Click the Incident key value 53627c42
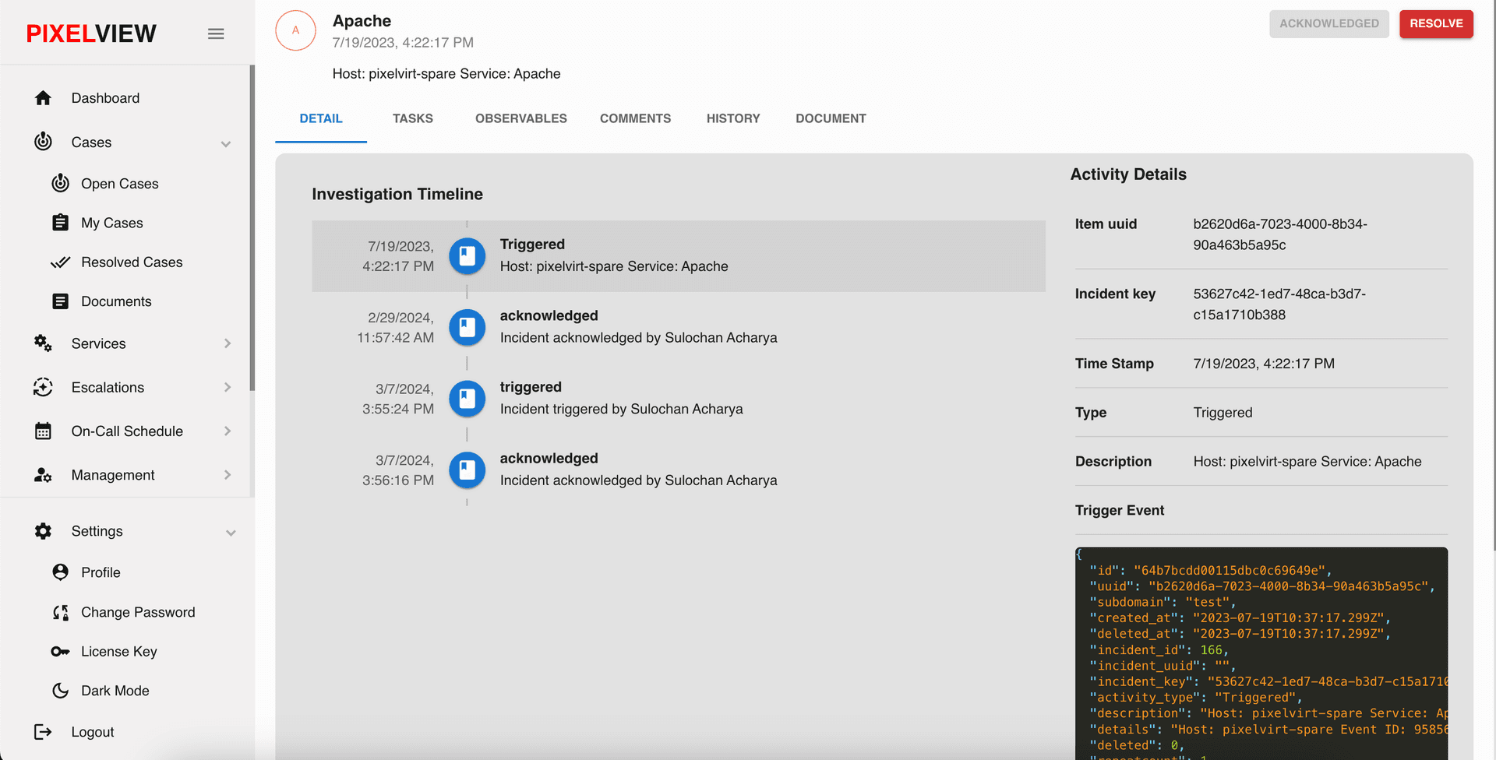 tap(1279, 304)
